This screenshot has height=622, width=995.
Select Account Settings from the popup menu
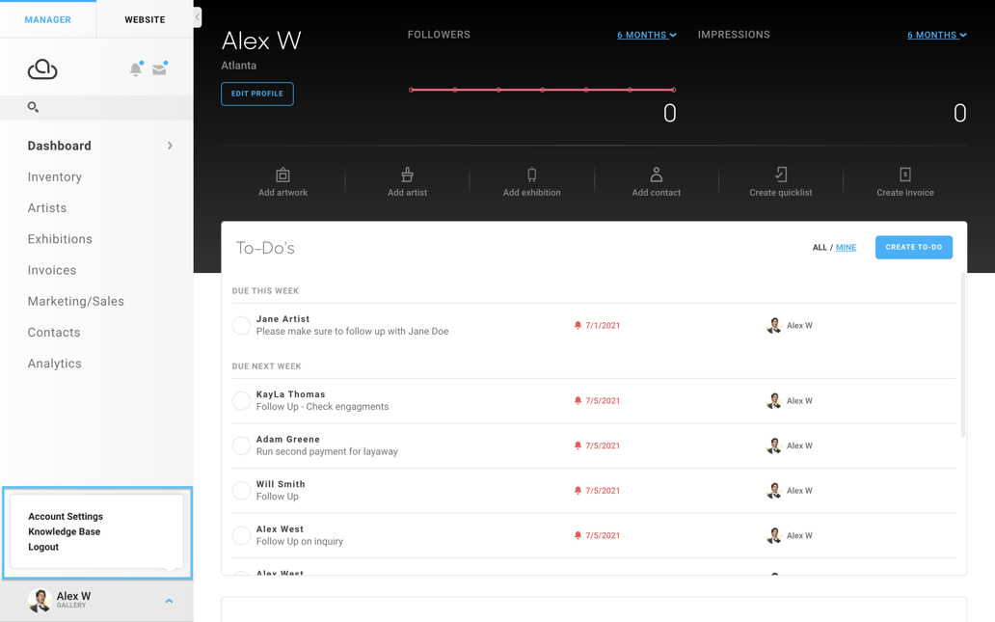tap(66, 517)
